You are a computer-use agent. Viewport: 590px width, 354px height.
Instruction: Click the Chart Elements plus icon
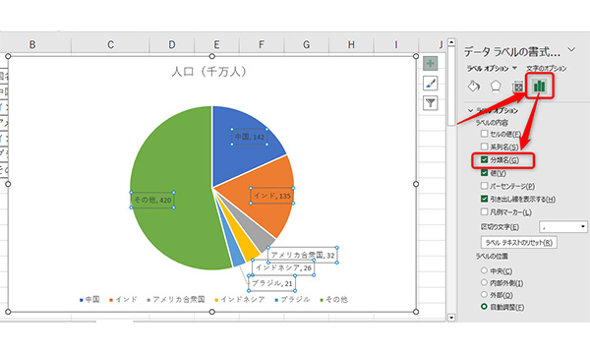(x=430, y=63)
